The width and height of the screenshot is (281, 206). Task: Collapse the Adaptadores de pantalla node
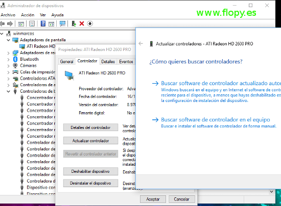8,40
